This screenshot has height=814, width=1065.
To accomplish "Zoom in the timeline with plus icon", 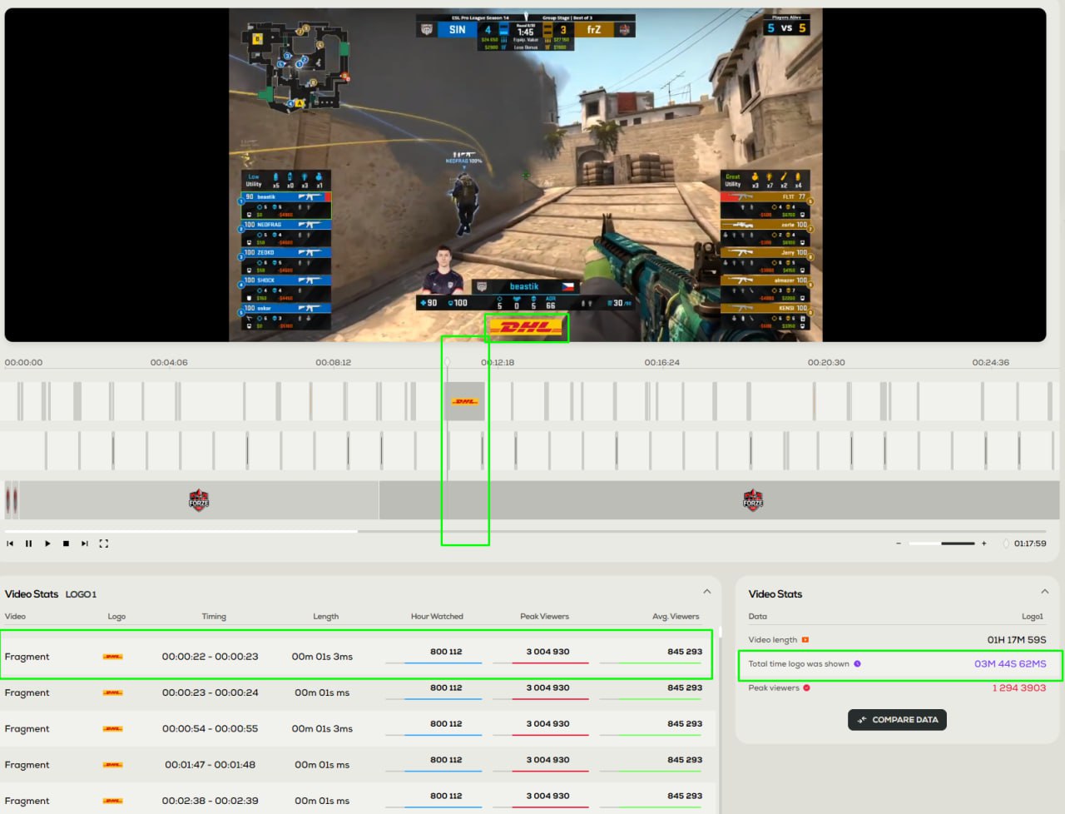I will coord(983,543).
